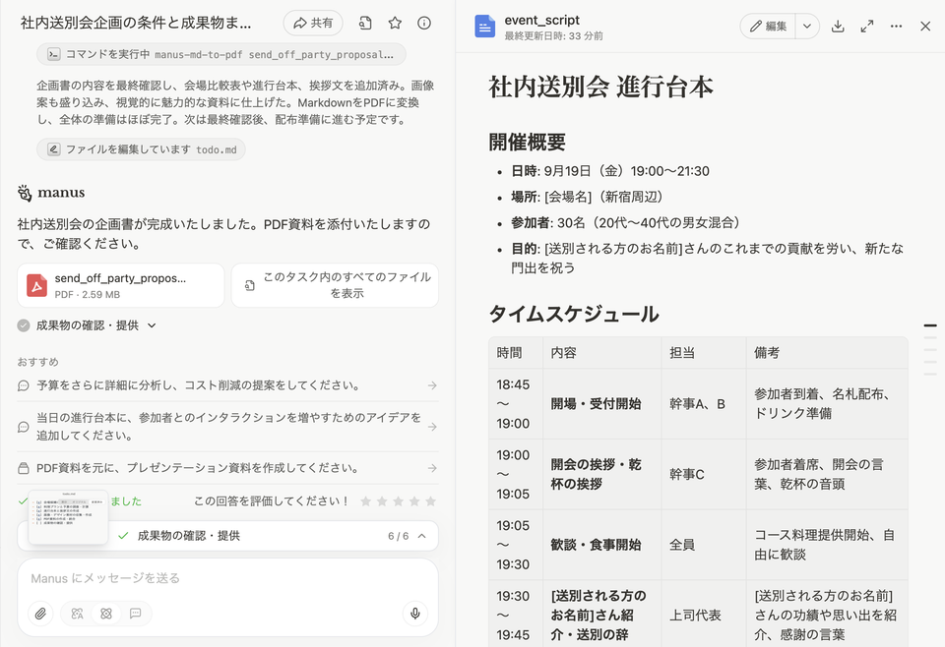This screenshot has width=945, height=647.
Task: Choose the suggestion to create presentation from PDF
Action: [227, 468]
